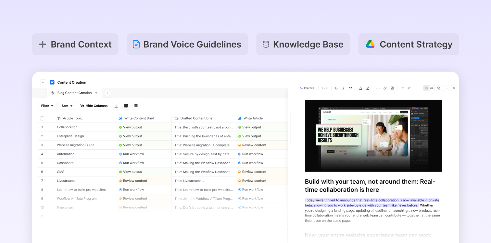This screenshot has height=243, width=491.
Task: Click Review content in CMS write article
Action: click(x=252, y=172)
